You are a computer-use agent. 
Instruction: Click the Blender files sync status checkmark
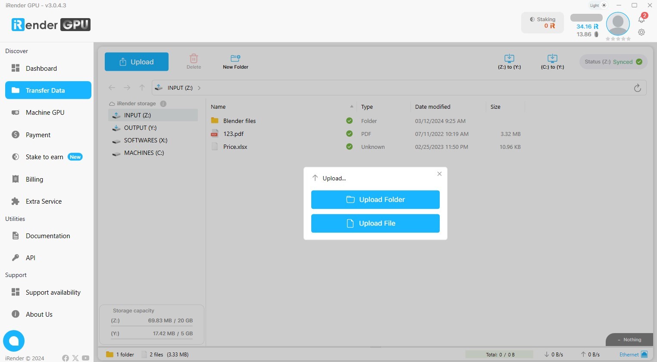pos(350,121)
